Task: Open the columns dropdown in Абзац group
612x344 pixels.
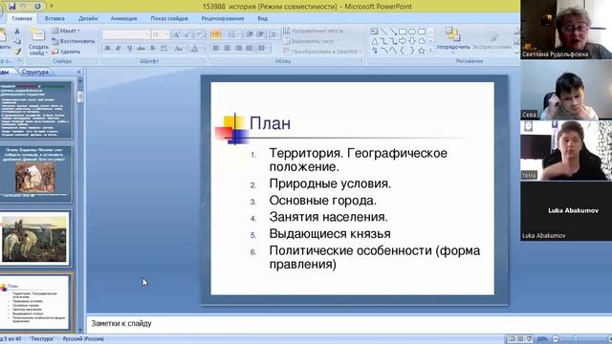Action: point(263,49)
